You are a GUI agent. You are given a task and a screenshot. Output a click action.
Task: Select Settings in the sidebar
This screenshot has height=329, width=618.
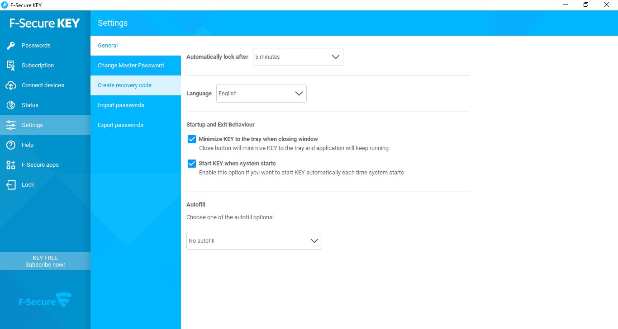[45, 125]
